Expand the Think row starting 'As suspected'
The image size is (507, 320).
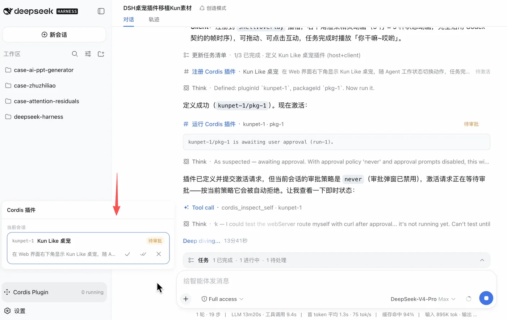point(336,162)
